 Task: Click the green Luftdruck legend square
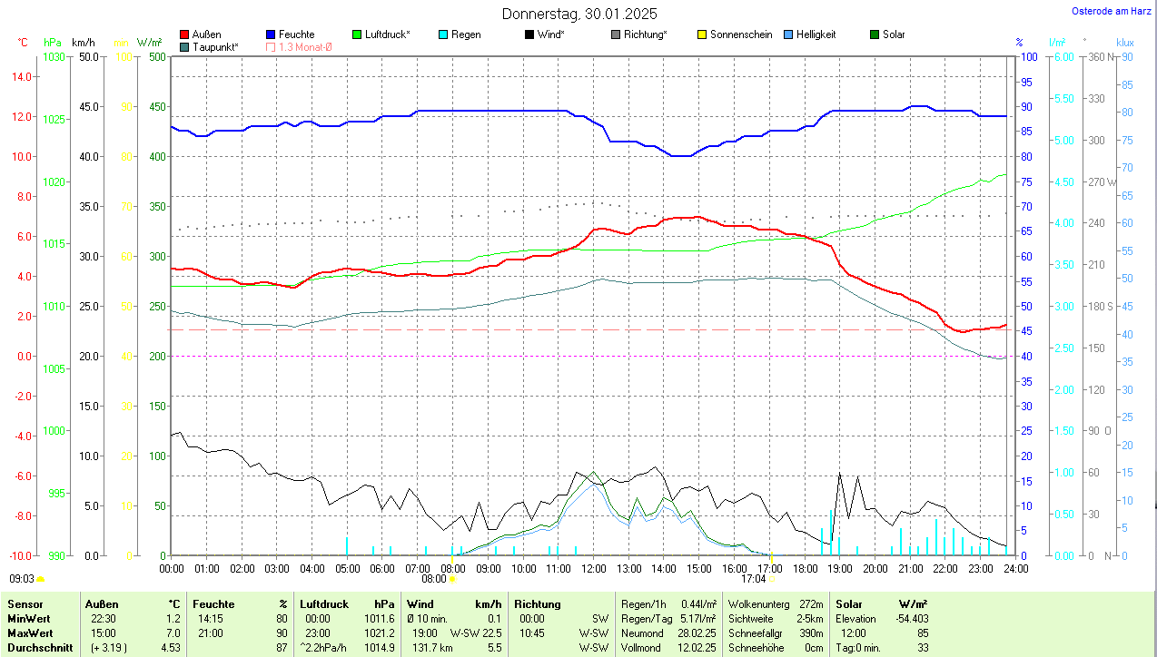[356, 34]
